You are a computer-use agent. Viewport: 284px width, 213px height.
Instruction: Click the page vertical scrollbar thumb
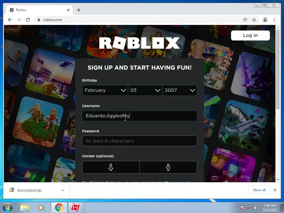click(278, 69)
